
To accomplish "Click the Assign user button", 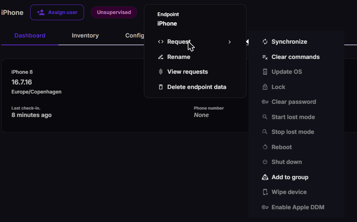I will pyautogui.click(x=57, y=12).
